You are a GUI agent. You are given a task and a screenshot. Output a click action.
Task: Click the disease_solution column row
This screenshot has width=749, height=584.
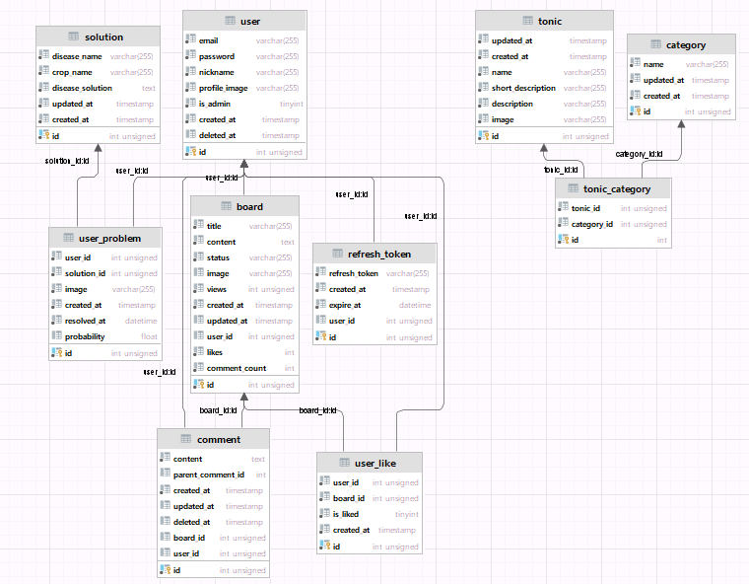[98, 88]
